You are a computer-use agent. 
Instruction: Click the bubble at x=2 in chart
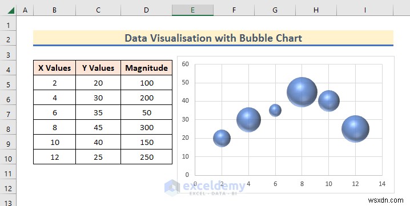(222, 138)
